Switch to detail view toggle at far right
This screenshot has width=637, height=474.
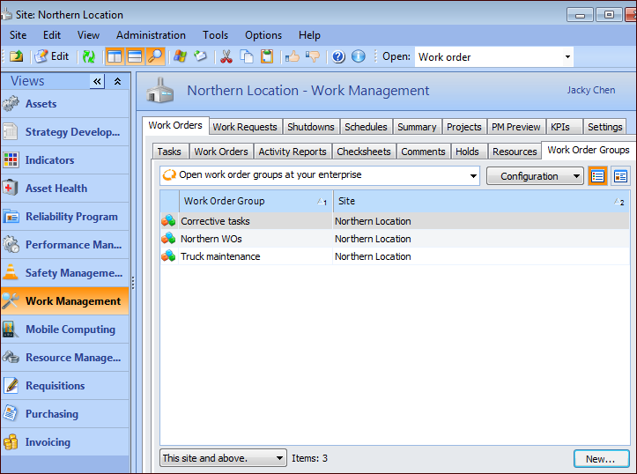[620, 176]
